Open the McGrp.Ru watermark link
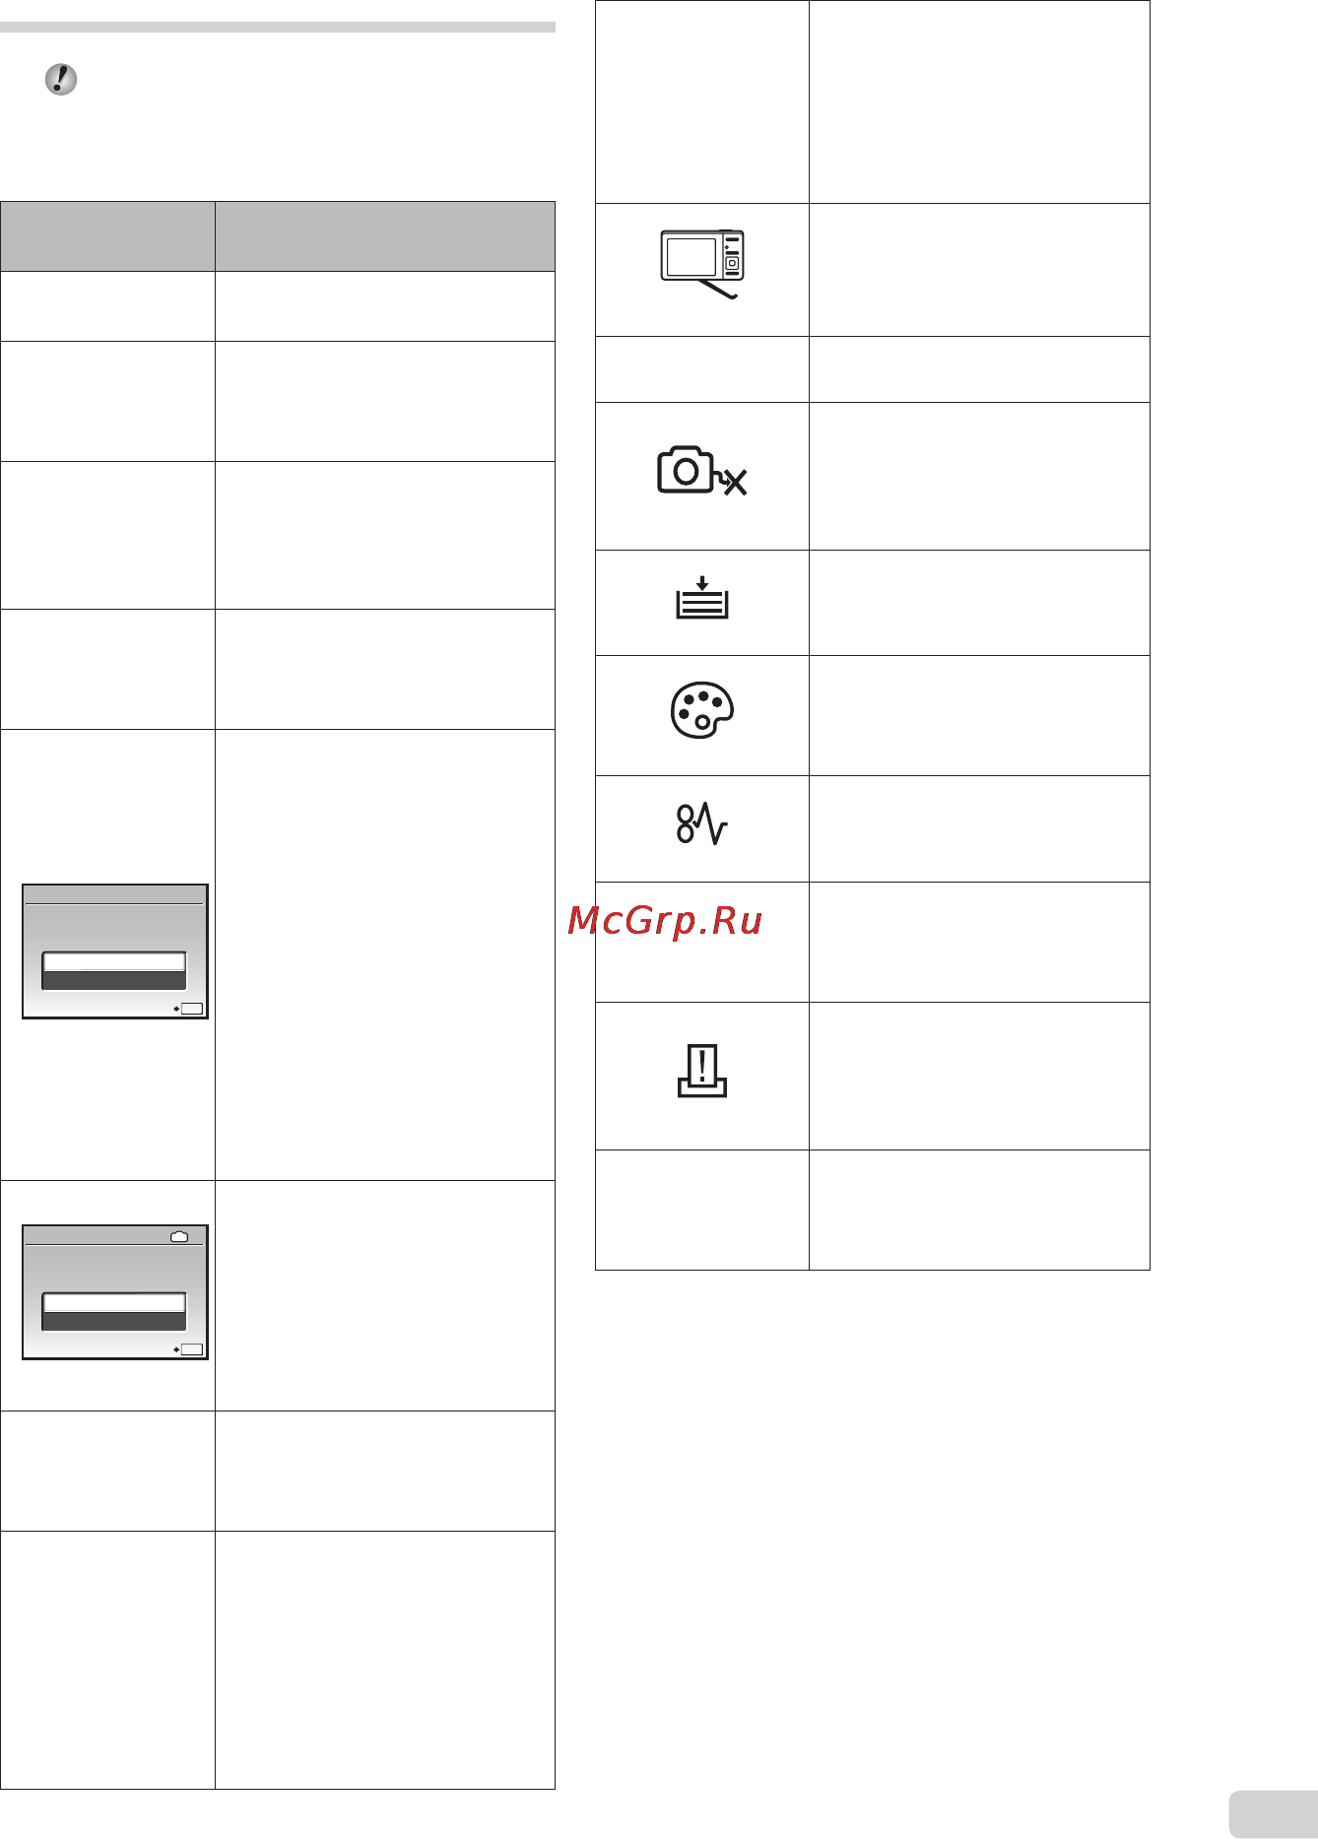 (x=665, y=921)
